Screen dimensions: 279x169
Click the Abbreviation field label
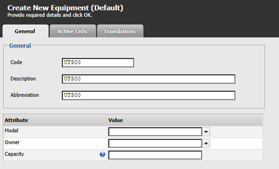click(x=25, y=95)
